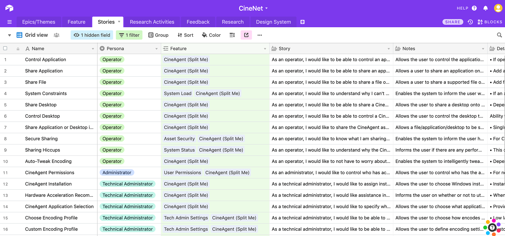The height and width of the screenshot is (236, 505).
Task: Click the share view icon
Action: point(246,35)
